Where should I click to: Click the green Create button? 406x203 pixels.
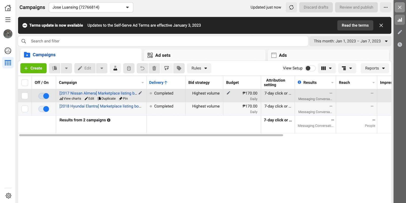33,68
